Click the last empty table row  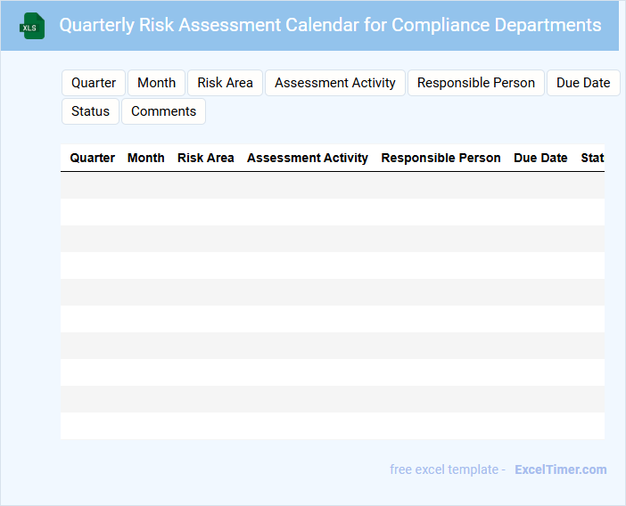(333, 426)
